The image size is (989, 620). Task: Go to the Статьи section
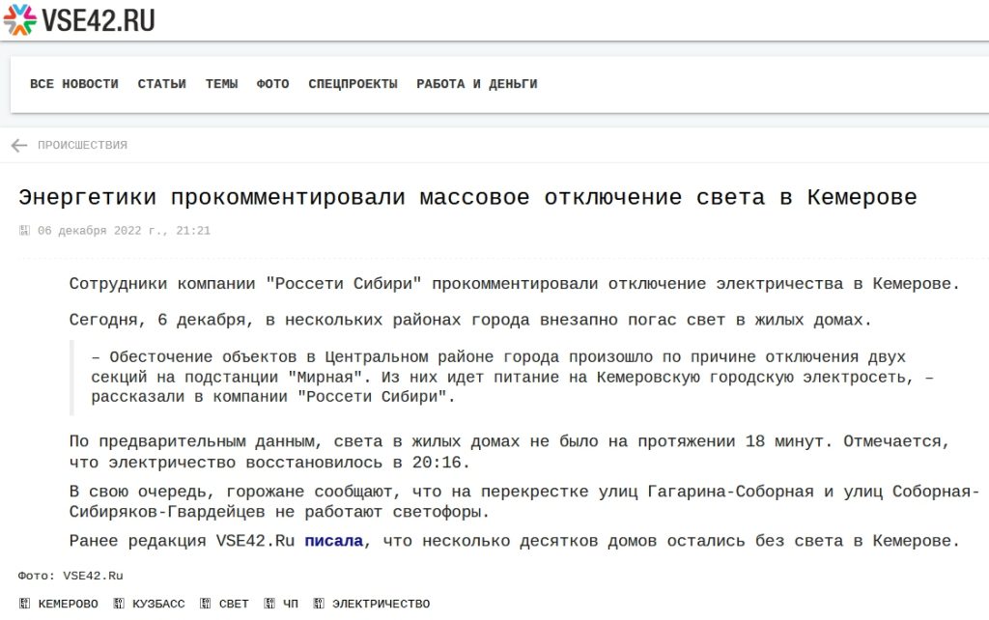coord(162,84)
